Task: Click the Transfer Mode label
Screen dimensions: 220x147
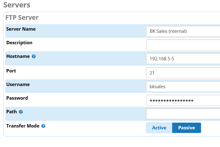Action: (x=23, y=126)
